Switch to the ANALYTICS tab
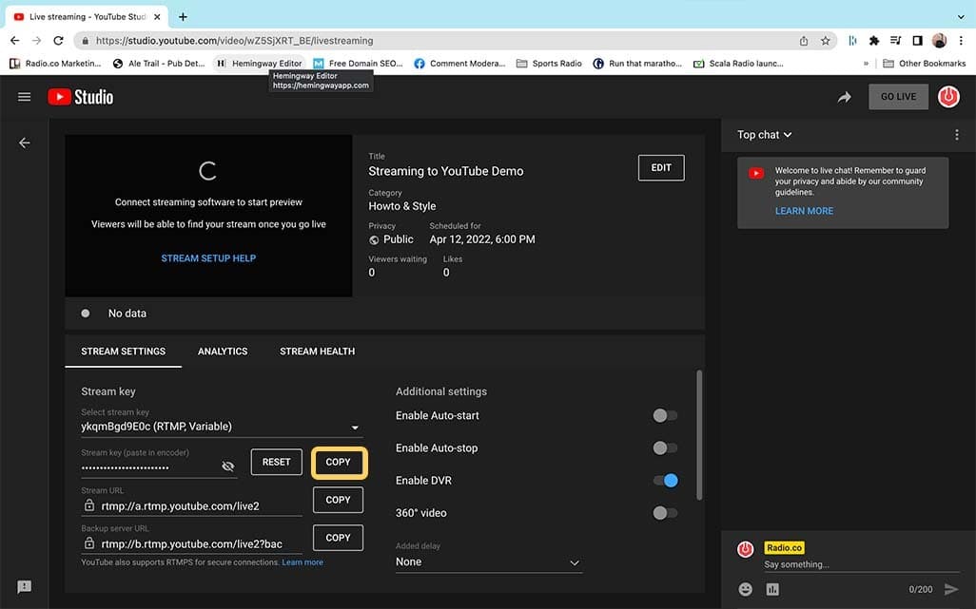Screen dimensions: 976x609 tap(222, 351)
